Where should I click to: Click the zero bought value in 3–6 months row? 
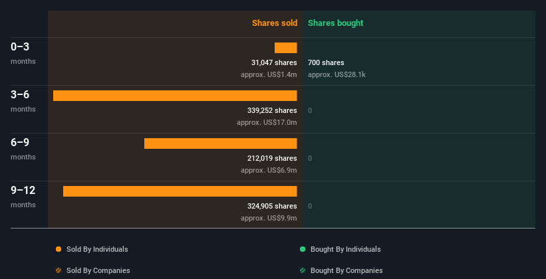(310, 111)
